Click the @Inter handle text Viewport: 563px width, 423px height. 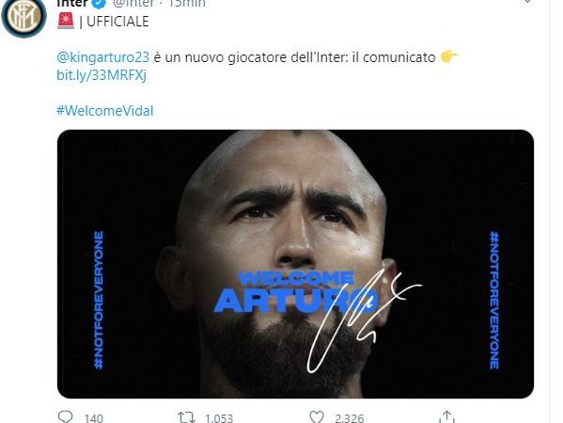133,3
